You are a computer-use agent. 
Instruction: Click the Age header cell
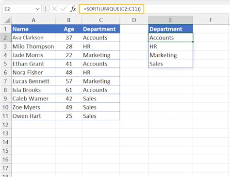point(69,29)
